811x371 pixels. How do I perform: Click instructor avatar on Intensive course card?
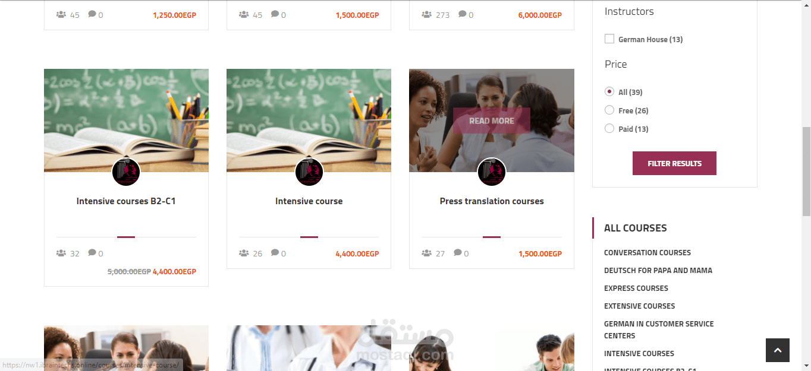[x=309, y=172]
